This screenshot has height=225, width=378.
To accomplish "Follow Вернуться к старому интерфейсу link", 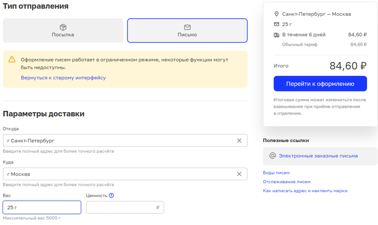I will pyautogui.click(x=63, y=78).
